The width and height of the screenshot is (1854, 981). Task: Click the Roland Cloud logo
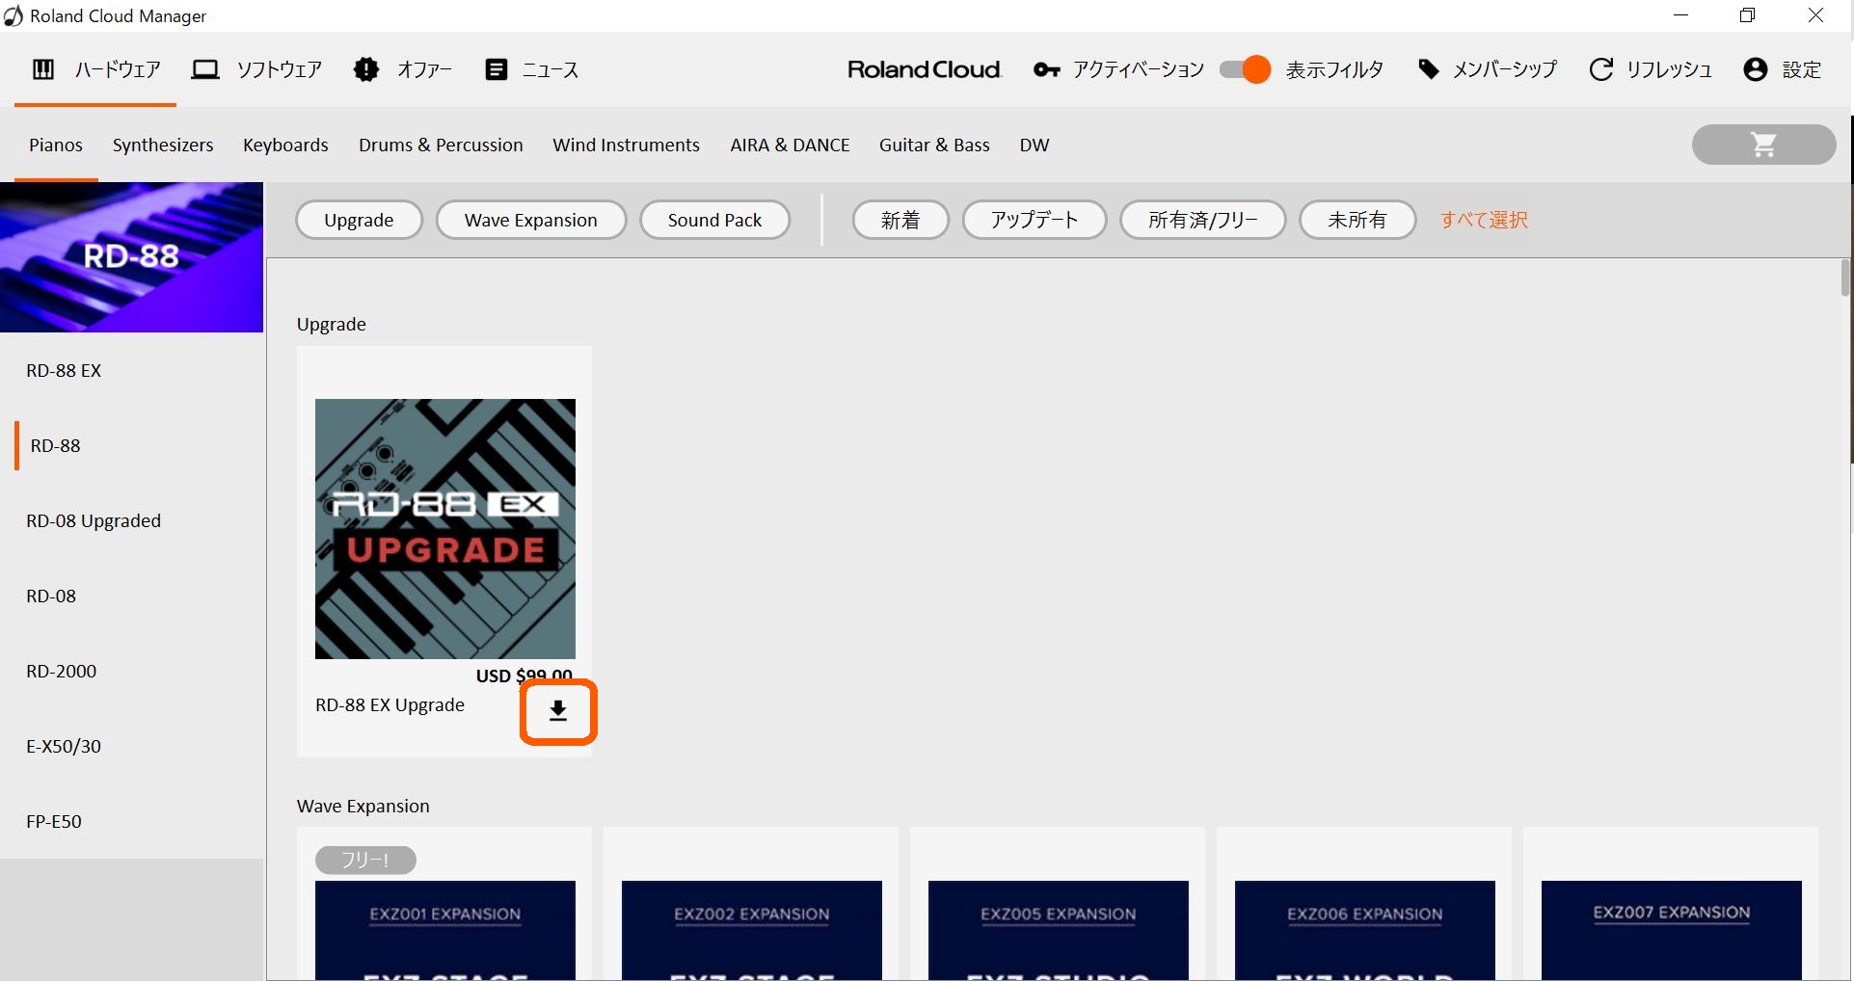(925, 69)
